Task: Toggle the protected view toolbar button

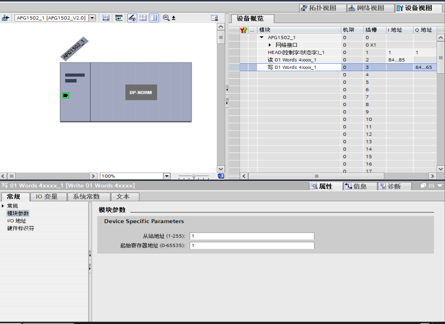Action: pyautogui.click(x=132, y=18)
